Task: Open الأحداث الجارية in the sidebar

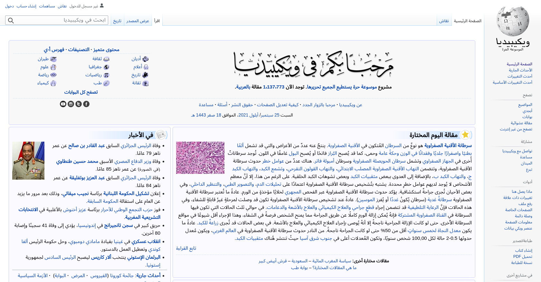Action: [x=520, y=70]
